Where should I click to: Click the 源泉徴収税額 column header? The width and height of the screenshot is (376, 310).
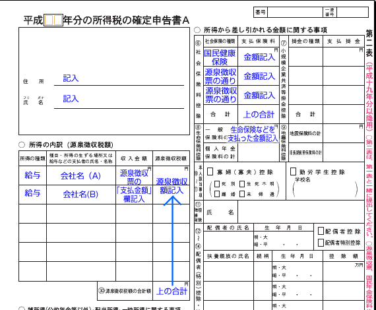click(170, 158)
